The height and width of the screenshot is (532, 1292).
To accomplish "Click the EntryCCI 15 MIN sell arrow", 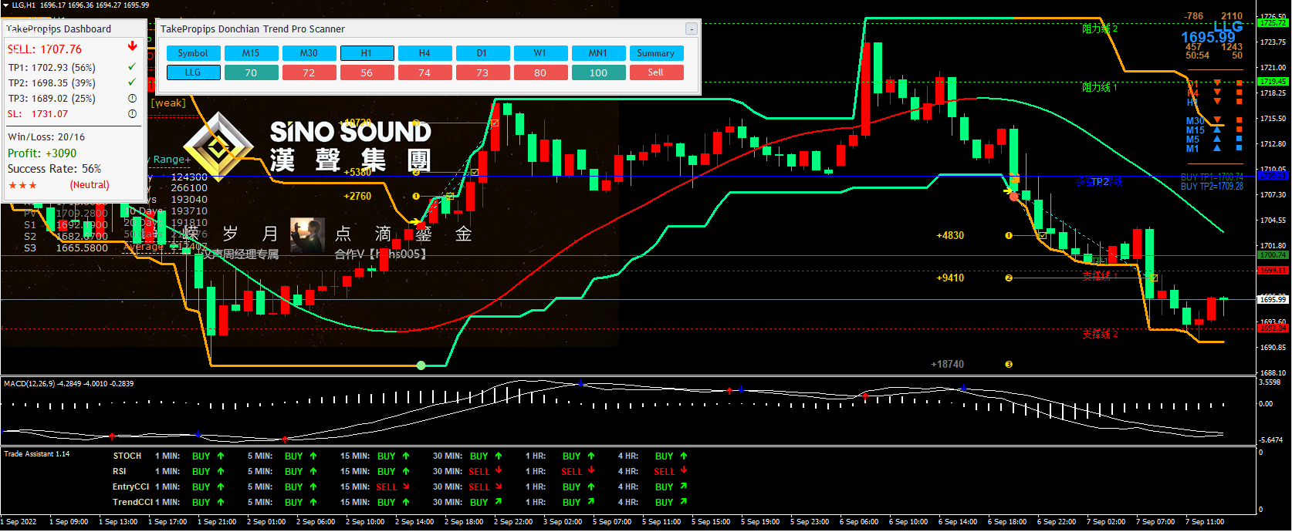I will [x=406, y=487].
